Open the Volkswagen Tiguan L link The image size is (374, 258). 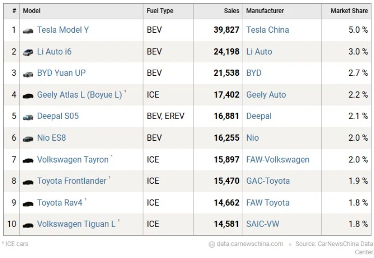pos(76,224)
